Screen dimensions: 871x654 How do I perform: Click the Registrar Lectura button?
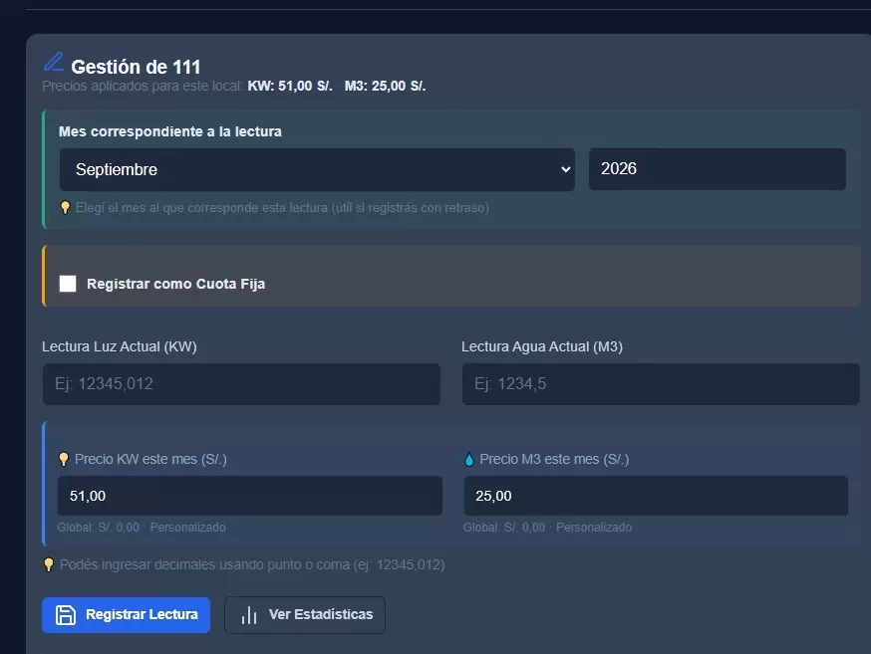[x=127, y=614]
